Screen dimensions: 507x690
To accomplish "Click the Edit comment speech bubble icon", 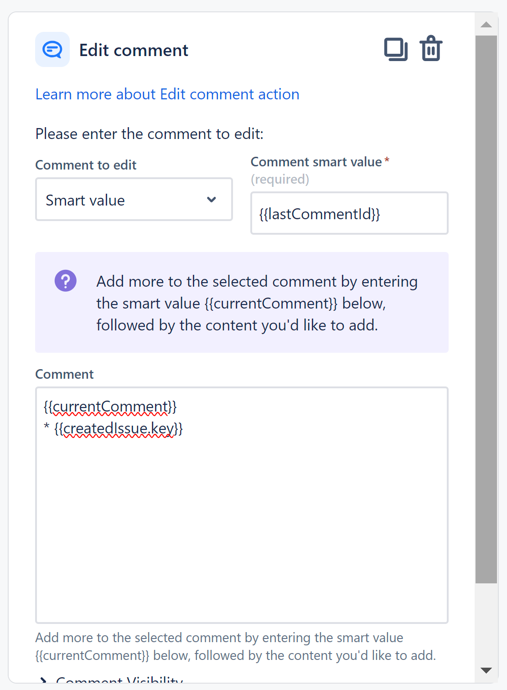I will 52,49.
